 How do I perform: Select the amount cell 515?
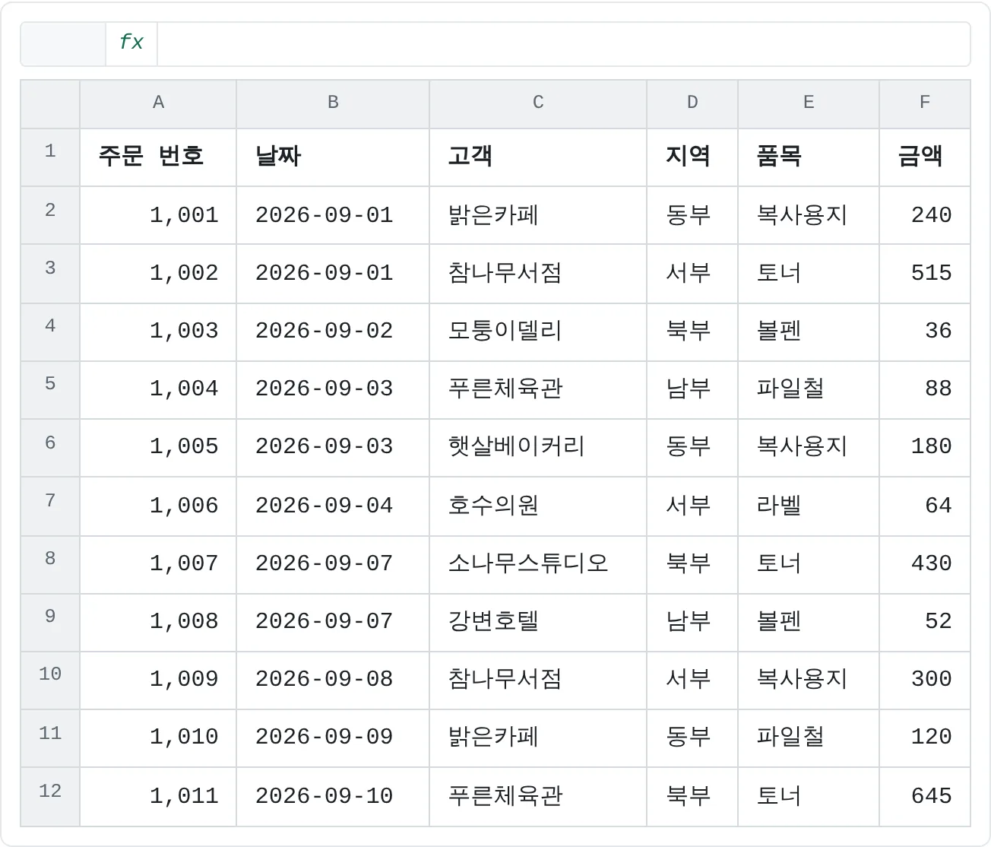click(x=925, y=274)
